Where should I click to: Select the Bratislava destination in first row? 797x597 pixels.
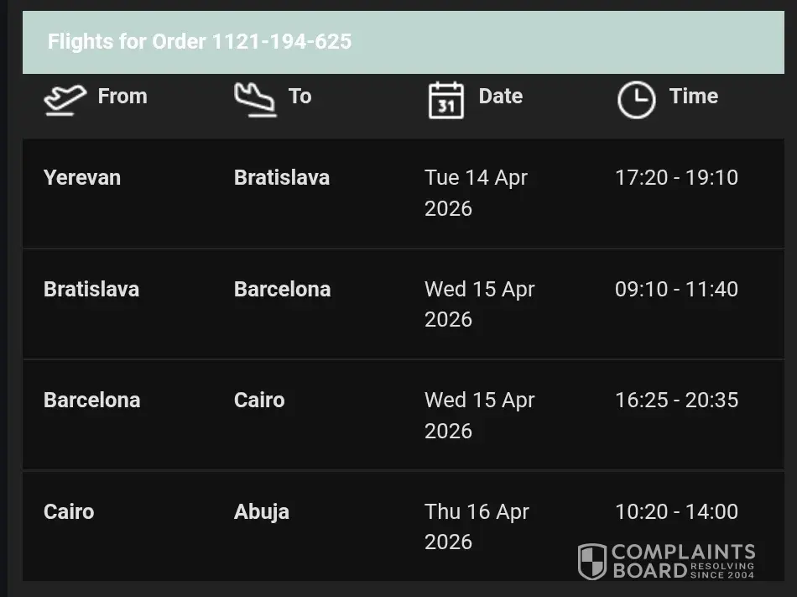pos(282,178)
